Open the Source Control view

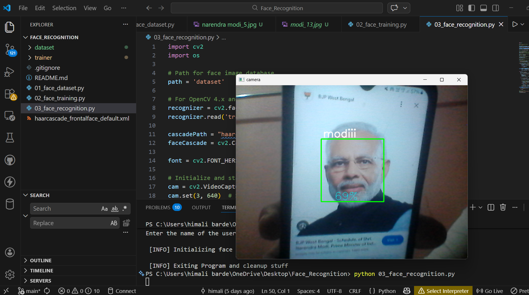(x=10, y=50)
